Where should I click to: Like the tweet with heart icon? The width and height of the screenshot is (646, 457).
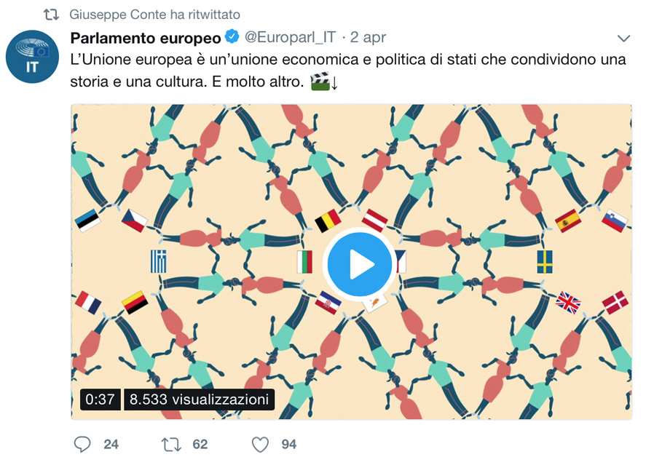(x=260, y=444)
